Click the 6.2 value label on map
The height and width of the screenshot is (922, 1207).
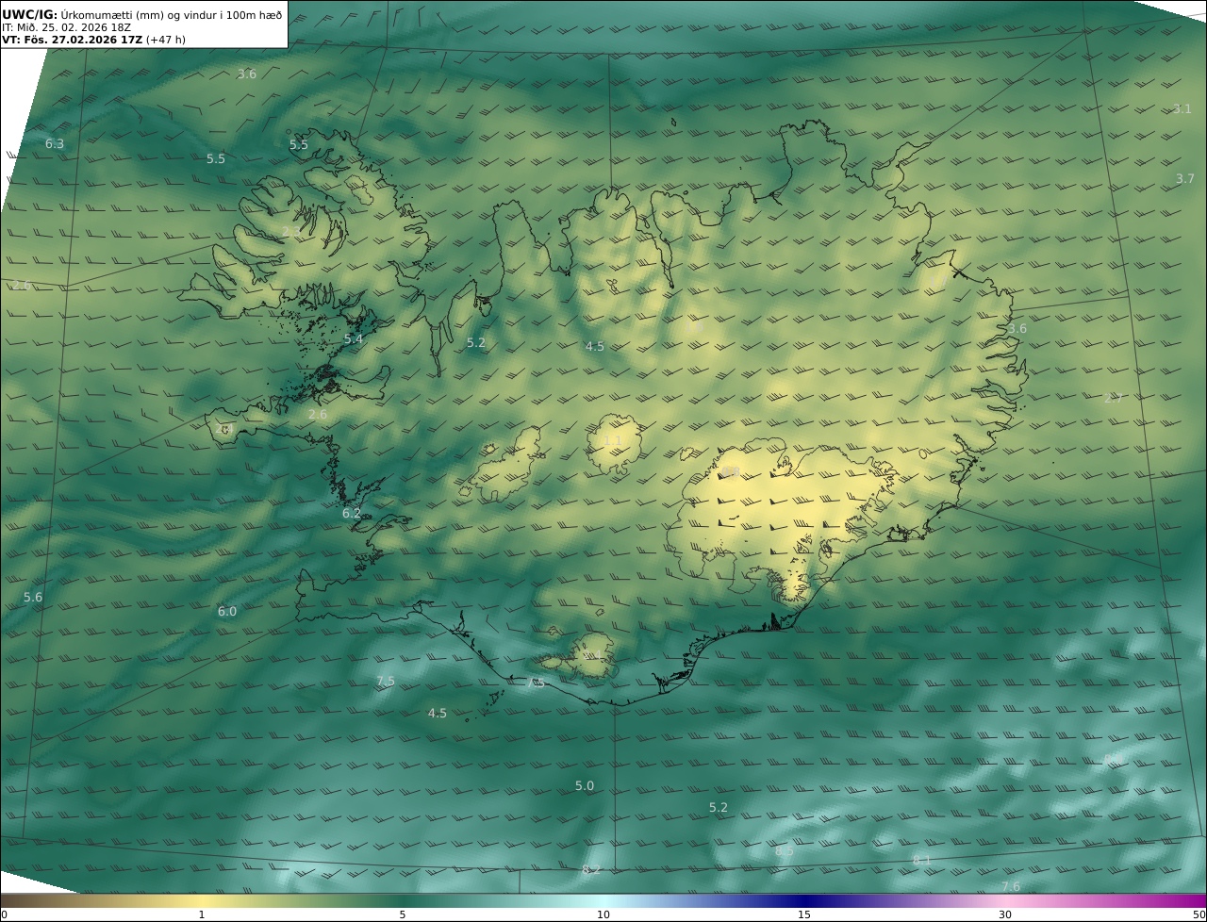(351, 514)
